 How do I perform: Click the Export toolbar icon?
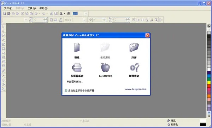(56, 13)
